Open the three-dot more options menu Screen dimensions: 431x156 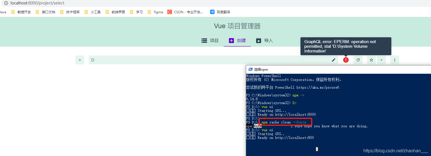pyautogui.click(x=395, y=60)
